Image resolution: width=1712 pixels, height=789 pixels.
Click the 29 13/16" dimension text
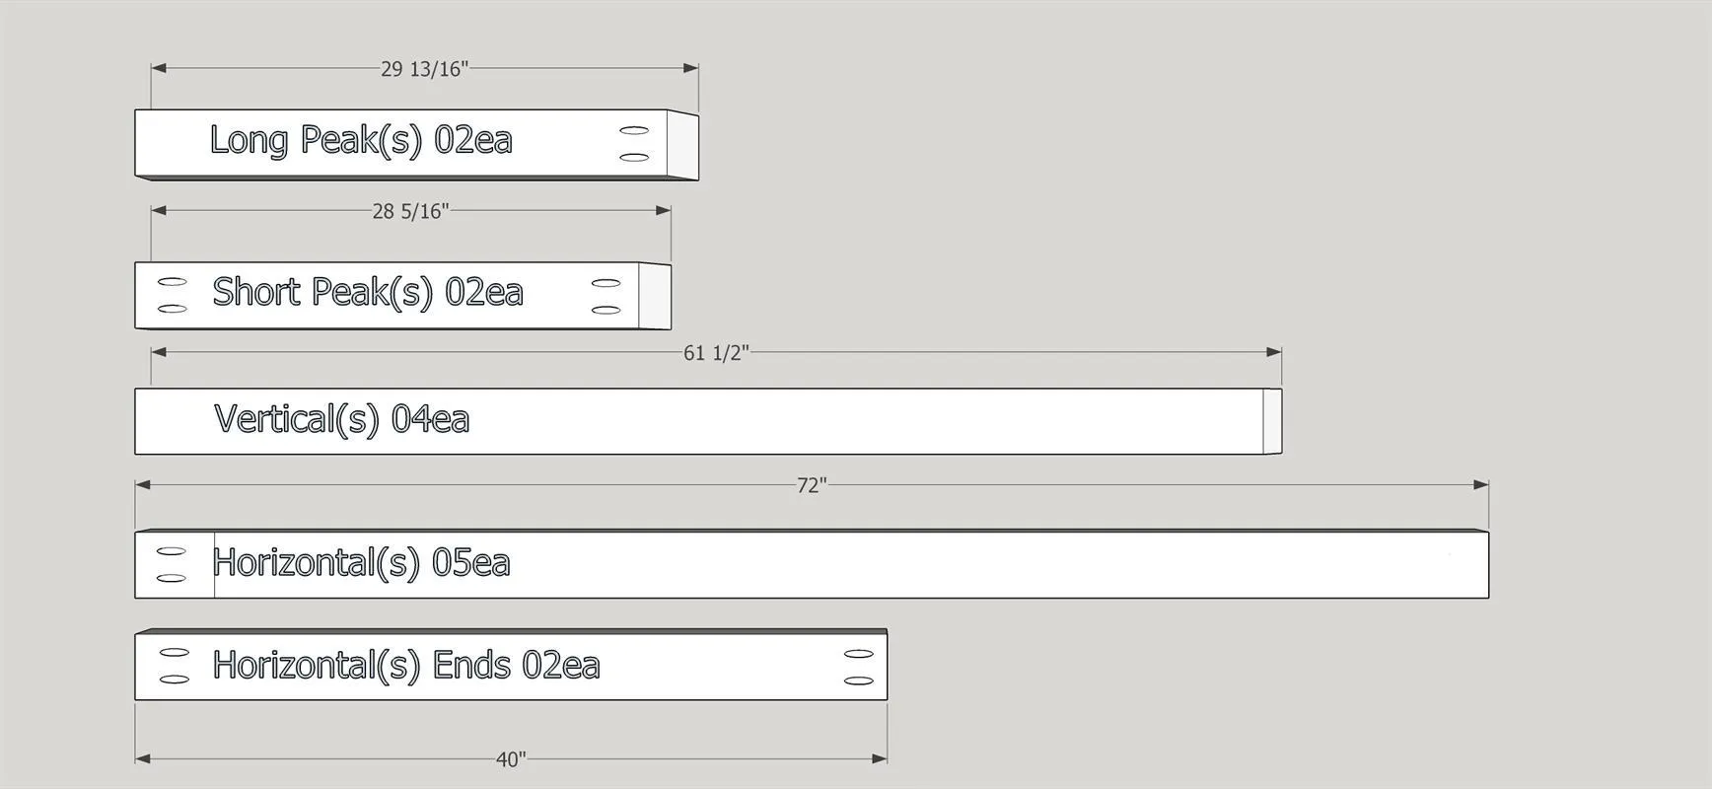(425, 69)
